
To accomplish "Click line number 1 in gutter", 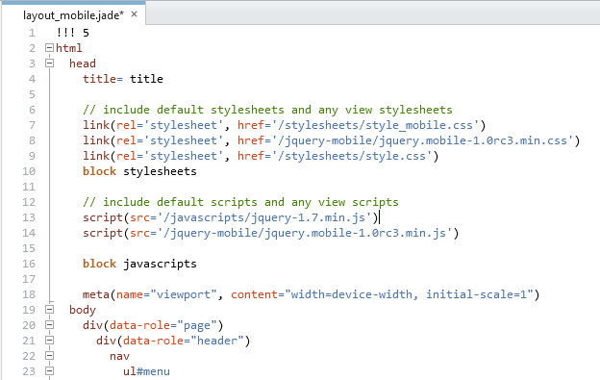I will pyautogui.click(x=32, y=33).
